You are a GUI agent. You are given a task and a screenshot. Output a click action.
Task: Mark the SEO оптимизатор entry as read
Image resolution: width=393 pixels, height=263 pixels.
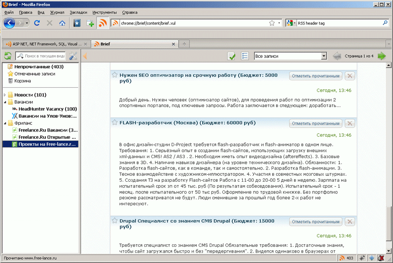pos(316,76)
